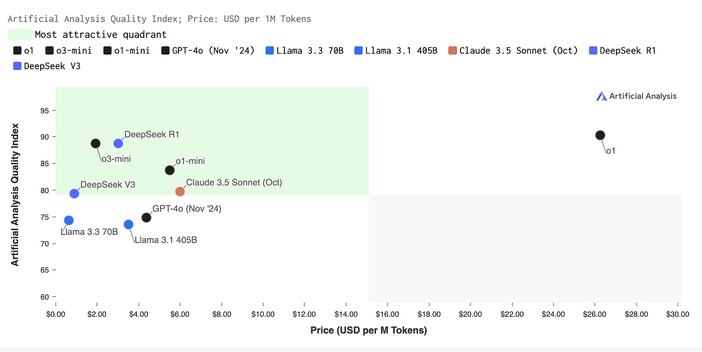Click the Price (USD per M Tokens) axis title
Screen dimensions: 702x352
click(x=368, y=330)
